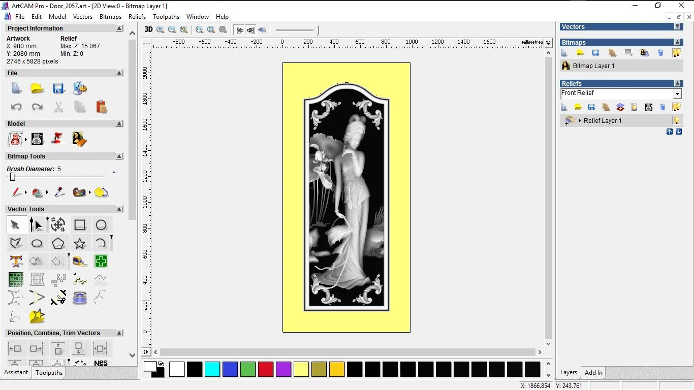Image resolution: width=694 pixels, height=390 pixels.
Task: Open the Front Relief dropdown
Action: pyautogui.click(x=677, y=93)
